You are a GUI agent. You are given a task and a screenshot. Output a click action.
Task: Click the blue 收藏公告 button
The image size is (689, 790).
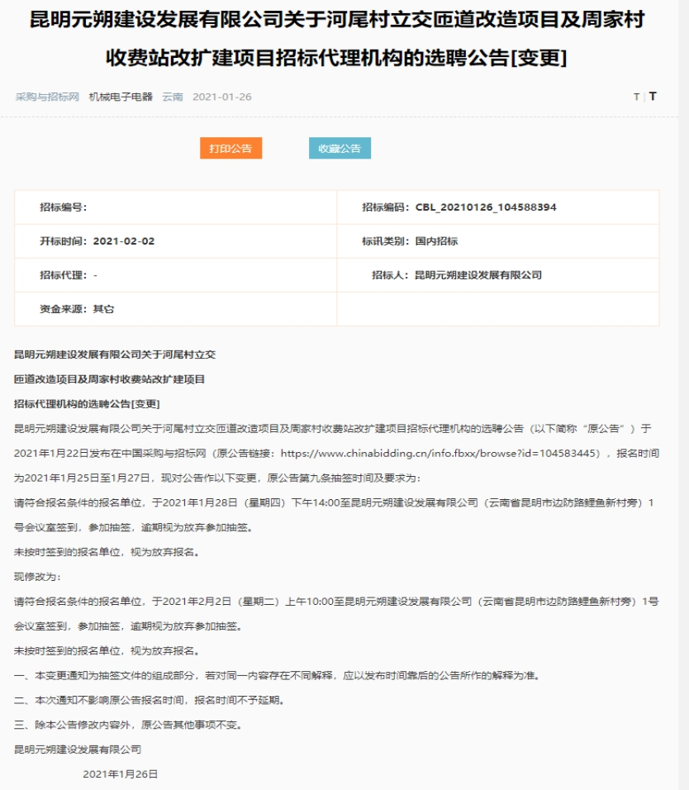click(x=340, y=148)
